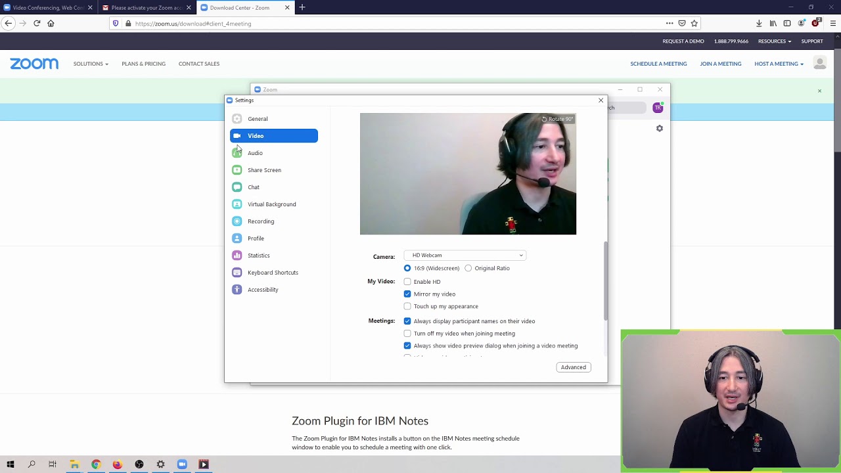Open the Camera HD Webcam dropdown

pyautogui.click(x=465, y=256)
